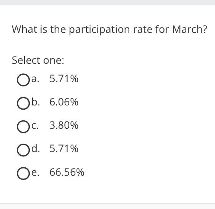Click the 3.80% answer text

tap(64, 125)
